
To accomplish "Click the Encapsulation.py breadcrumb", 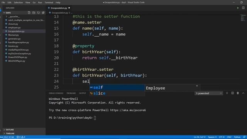I will [60, 13].
